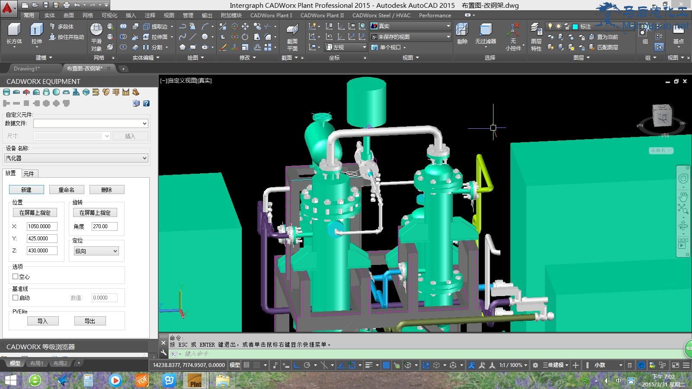Open workspace switching gear in status bar
Screen dimensions: 692x389
535,365
